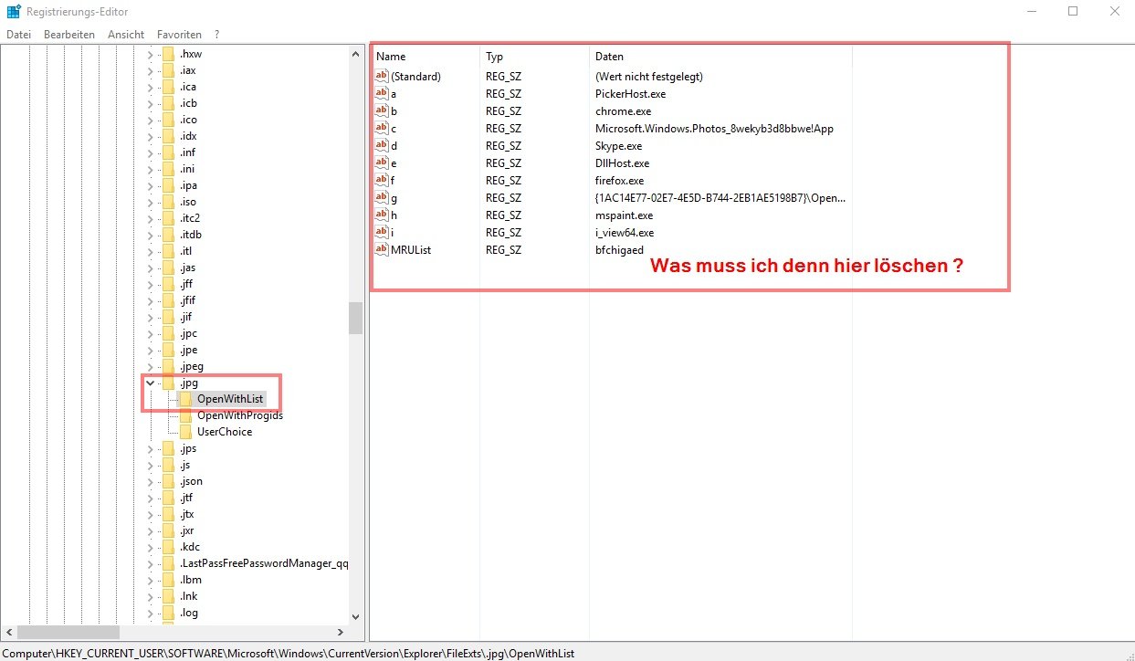This screenshot has height=661, width=1135.
Task: Click the .json folder icon
Action: click(167, 481)
